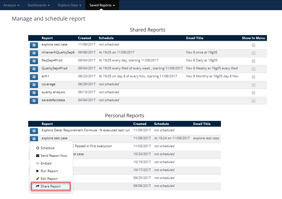Click email title 'Nov 8 once at 19g05'
The width and height of the screenshot is (282, 199).
click(202, 52)
